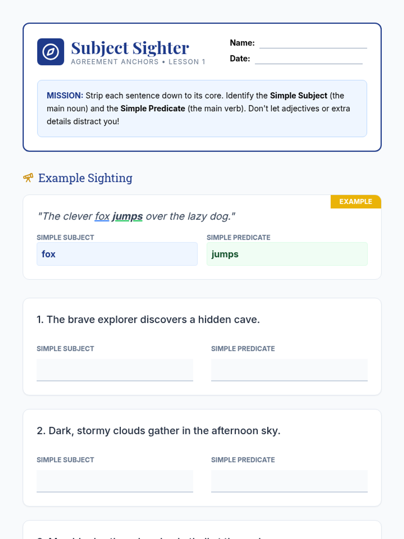Click the underlined word jumps in example
The image size is (404, 539).
(x=127, y=216)
